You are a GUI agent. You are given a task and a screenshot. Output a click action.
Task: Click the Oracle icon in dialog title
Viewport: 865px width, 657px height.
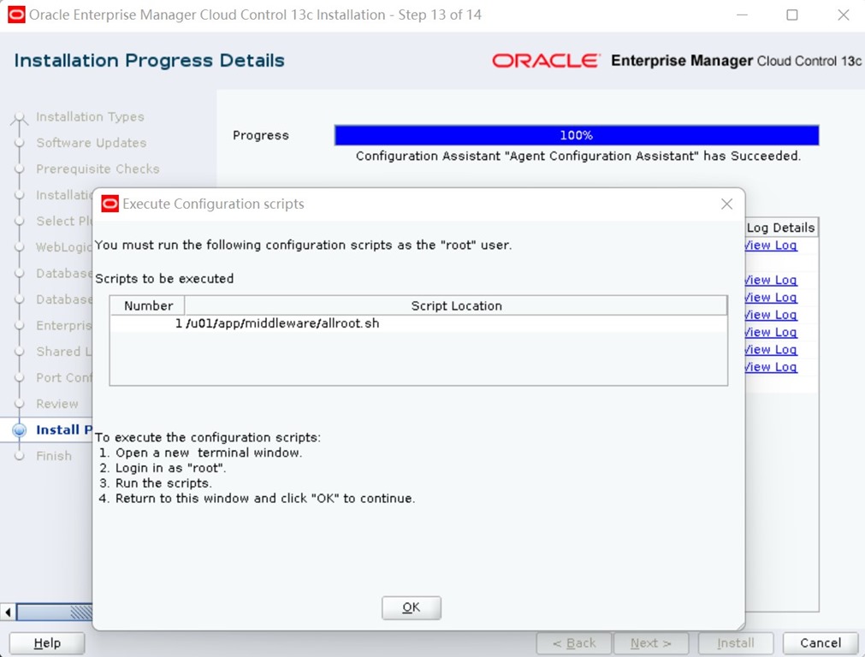click(110, 204)
